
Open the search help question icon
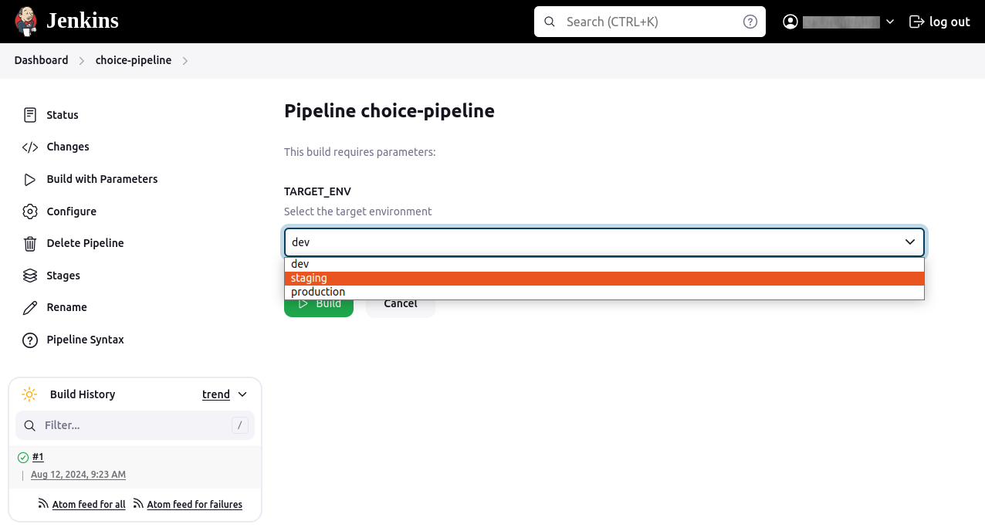(750, 22)
